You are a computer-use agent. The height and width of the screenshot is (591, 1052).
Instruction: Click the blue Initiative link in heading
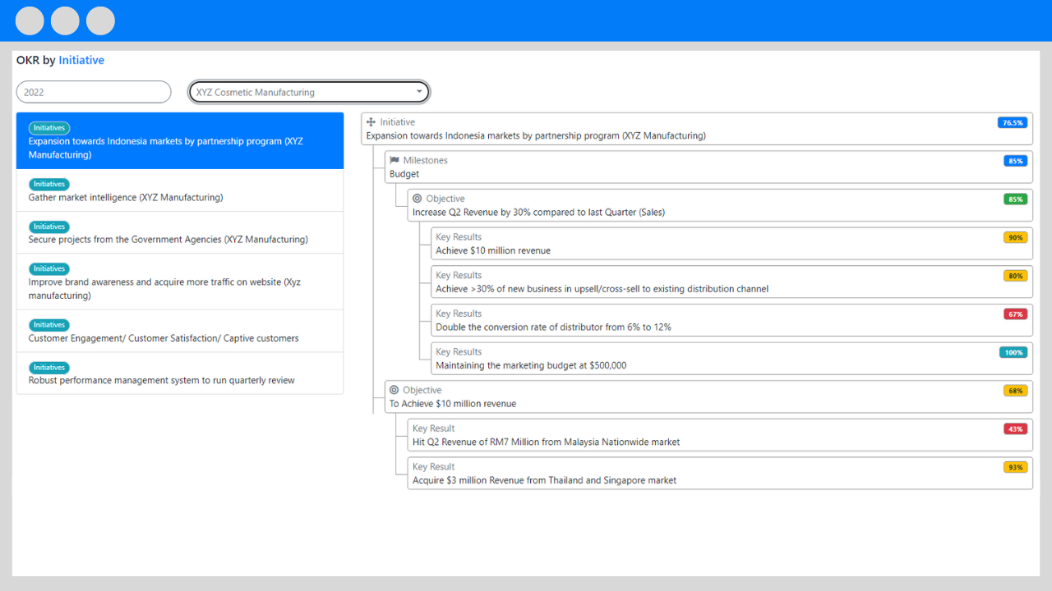pos(81,60)
